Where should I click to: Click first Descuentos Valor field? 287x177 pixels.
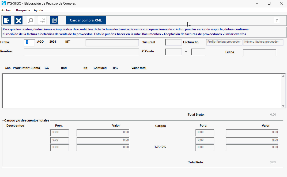tap(103, 132)
